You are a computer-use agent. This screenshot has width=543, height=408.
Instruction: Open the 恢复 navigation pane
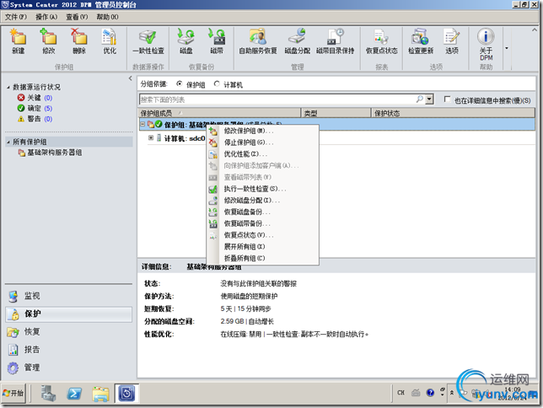point(68,332)
